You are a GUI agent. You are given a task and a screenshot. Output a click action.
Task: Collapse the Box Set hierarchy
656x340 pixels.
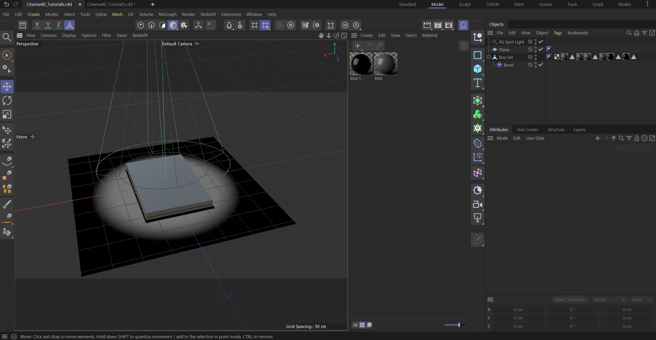tap(488, 57)
